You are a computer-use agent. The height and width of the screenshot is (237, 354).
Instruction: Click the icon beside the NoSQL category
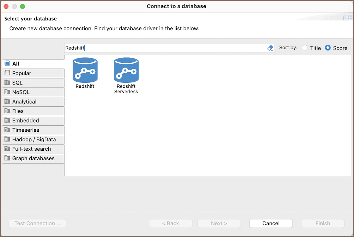coord(7,92)
